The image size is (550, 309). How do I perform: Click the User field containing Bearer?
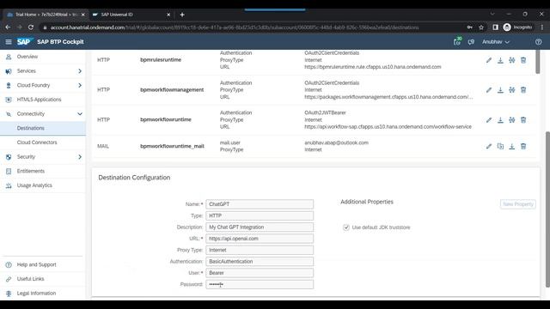click(x=260, y=273)
